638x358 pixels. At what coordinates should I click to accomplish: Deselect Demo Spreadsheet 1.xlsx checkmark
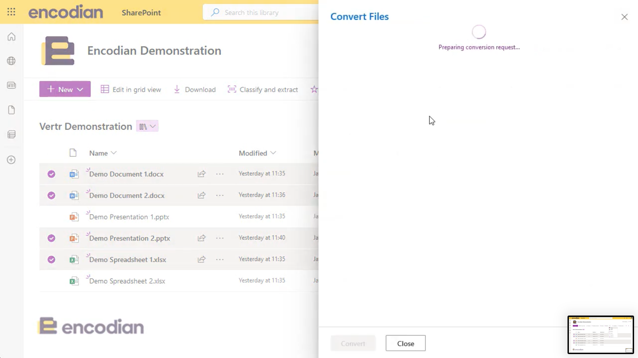51,260
